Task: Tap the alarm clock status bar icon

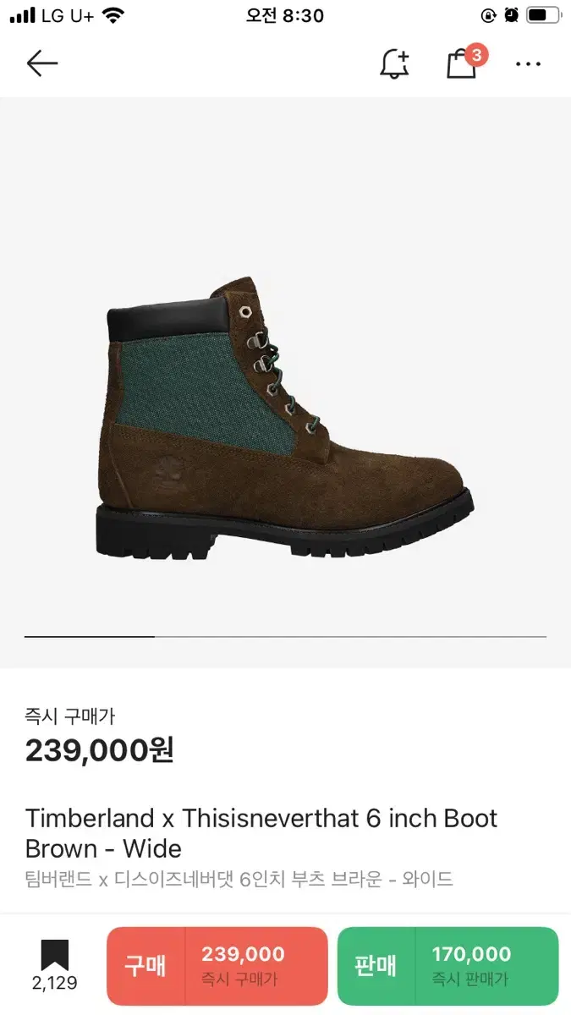Action: (511, 15)
